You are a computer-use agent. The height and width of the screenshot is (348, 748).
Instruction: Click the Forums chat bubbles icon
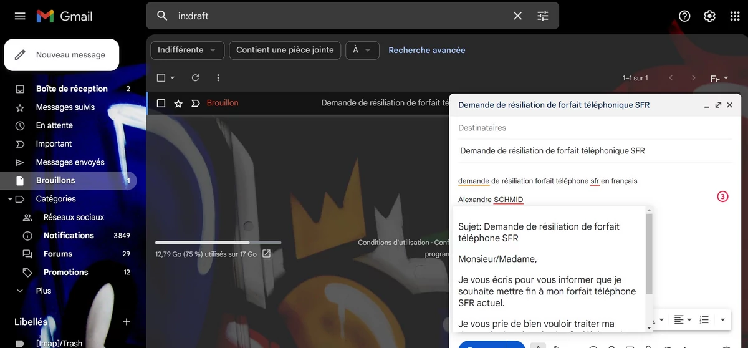pos(27,254)
